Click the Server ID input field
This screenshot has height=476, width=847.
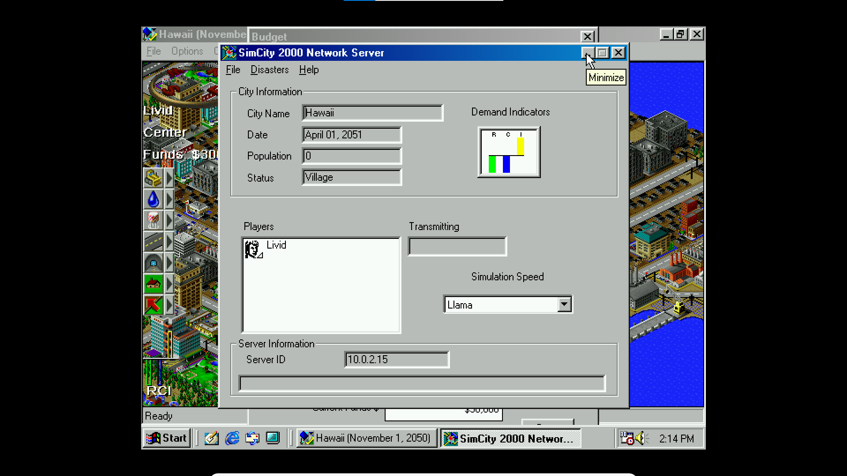click(x=397, y=360)
